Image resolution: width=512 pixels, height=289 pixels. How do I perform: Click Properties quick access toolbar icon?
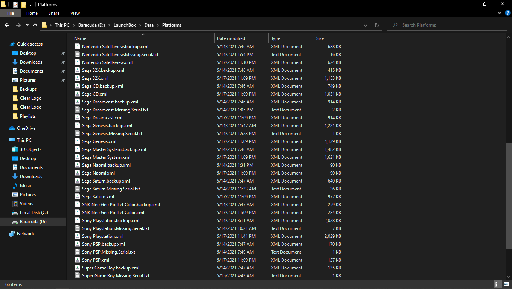click(15, 5)
